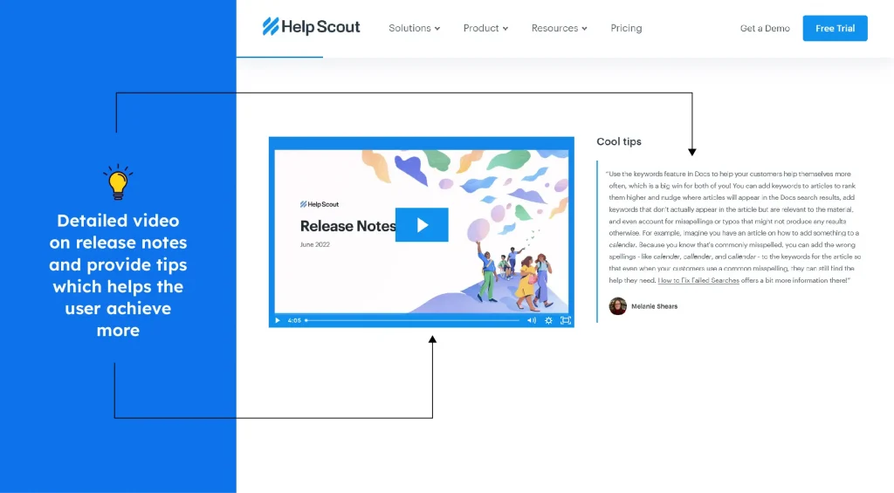The height and width of the screenshot is (493, 894).
Task: Enter video fullscreen mode
Action: [566, 320]
